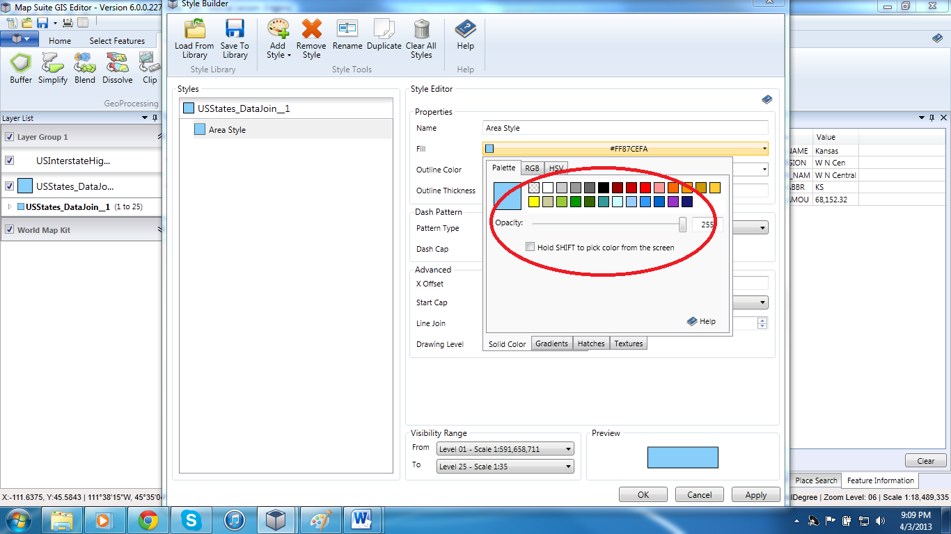Open Google Chrome from the taskbar
Image resolution: width=951 pixels, height=534 pixels.
148,519
